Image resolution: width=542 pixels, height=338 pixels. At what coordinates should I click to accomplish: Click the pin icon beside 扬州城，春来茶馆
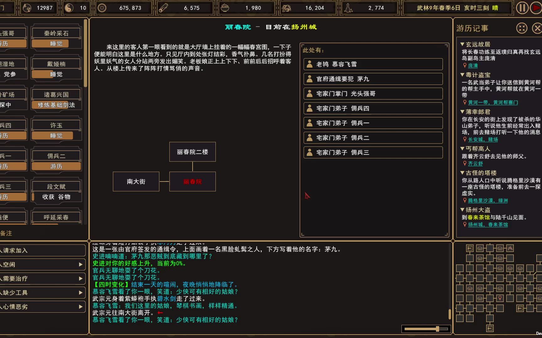point(465,224)
